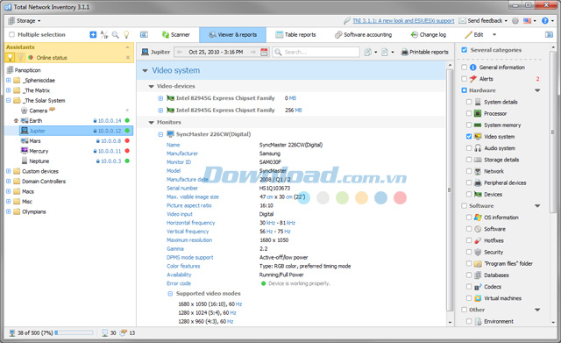Collapse The Solar System folder
The image size is (561, 343).
click(8, 101)
